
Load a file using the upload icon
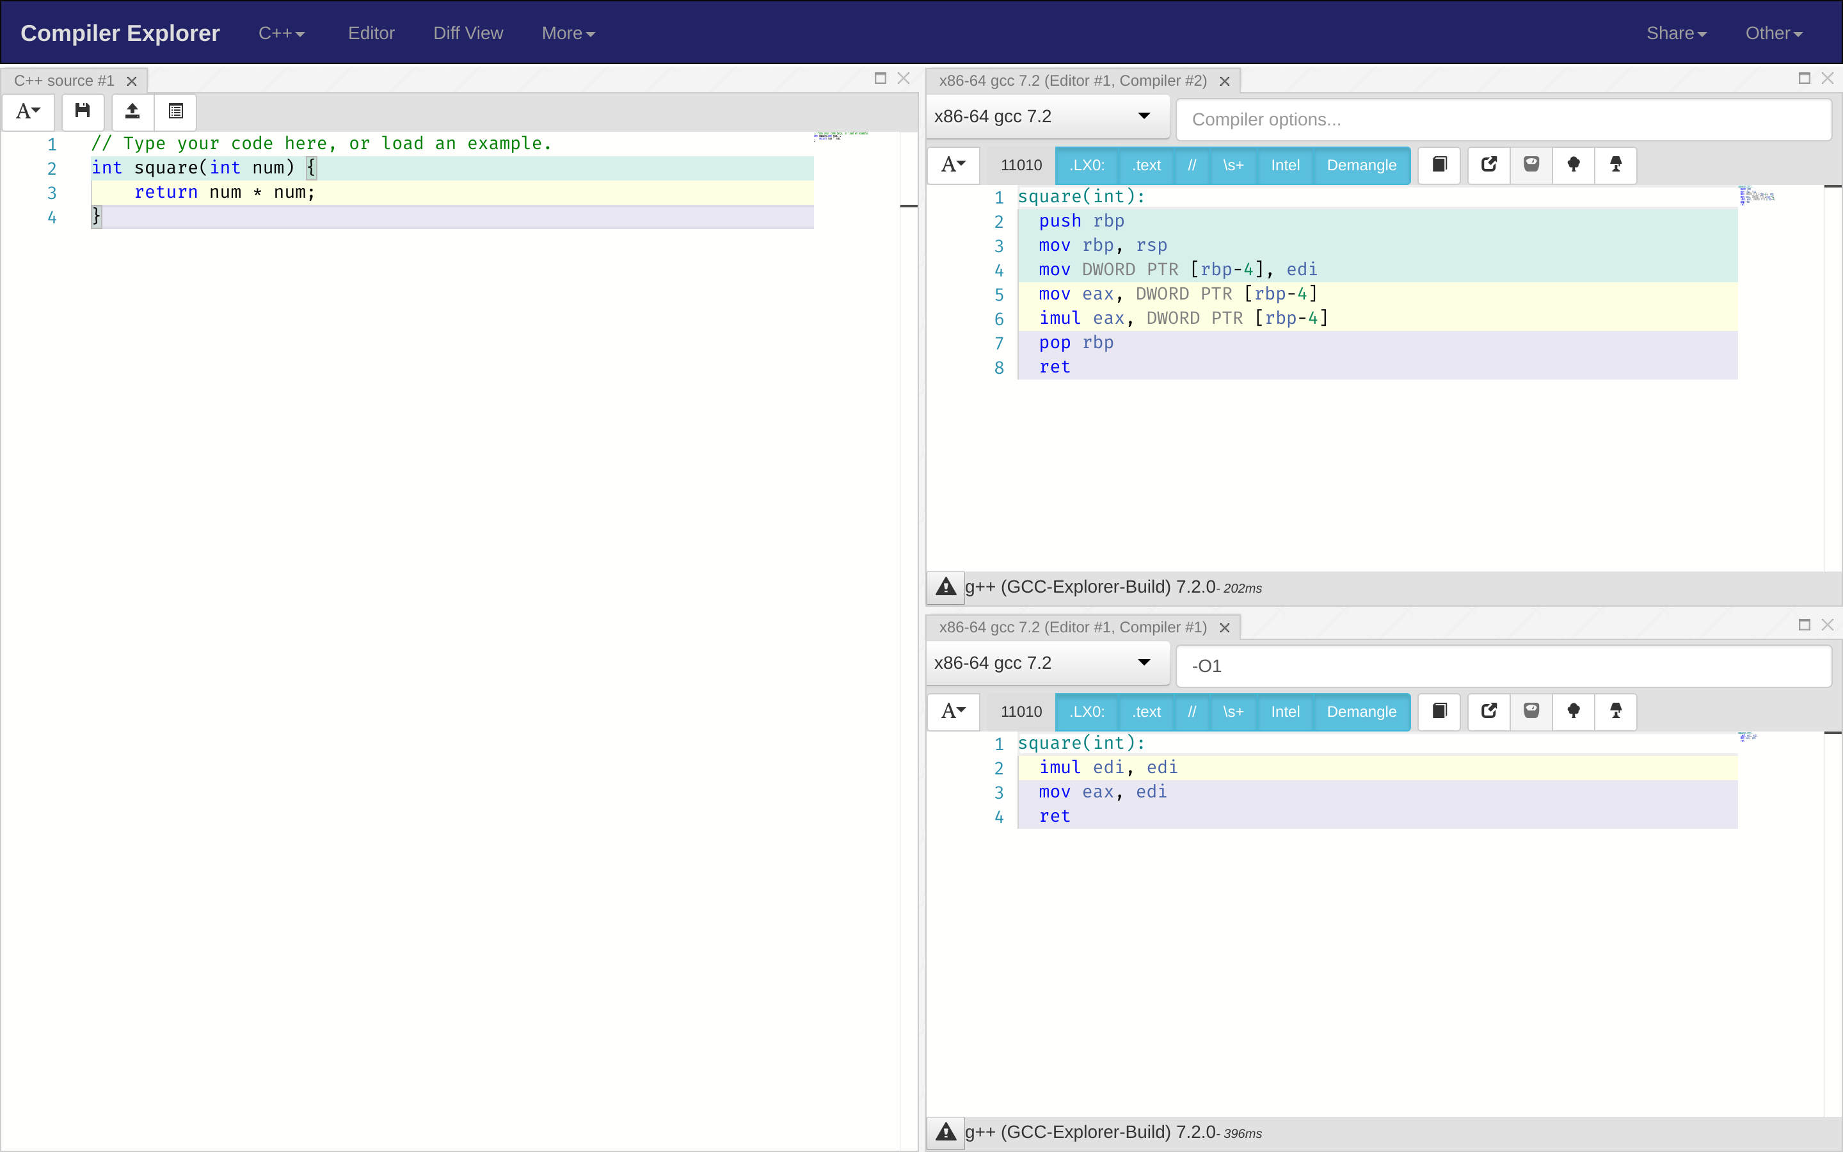[x=132, y=111]
